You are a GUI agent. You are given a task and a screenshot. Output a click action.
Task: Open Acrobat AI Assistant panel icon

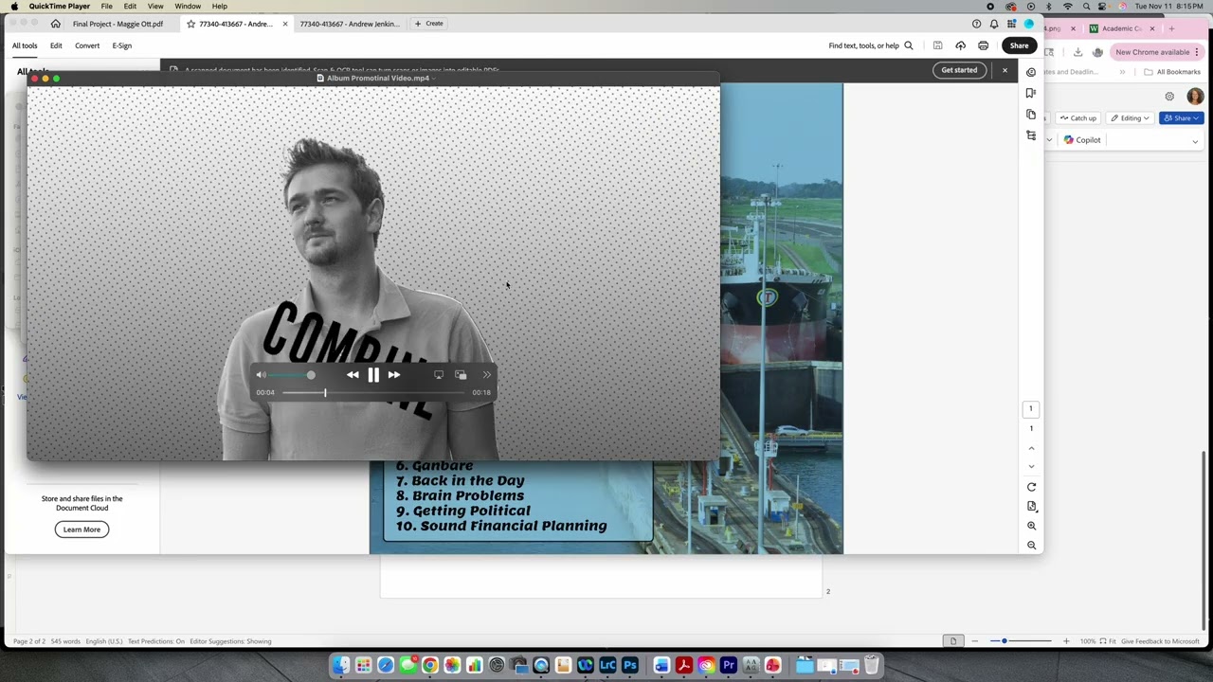1031,72
